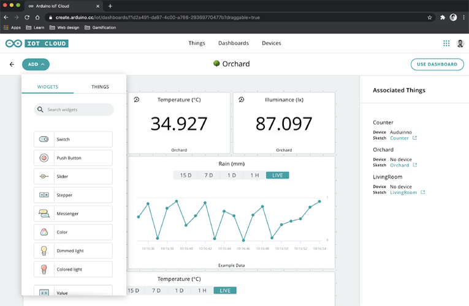Screen dimensions: 469x306
Task: Open the Counter sketch link
Action: coord(399,138)
